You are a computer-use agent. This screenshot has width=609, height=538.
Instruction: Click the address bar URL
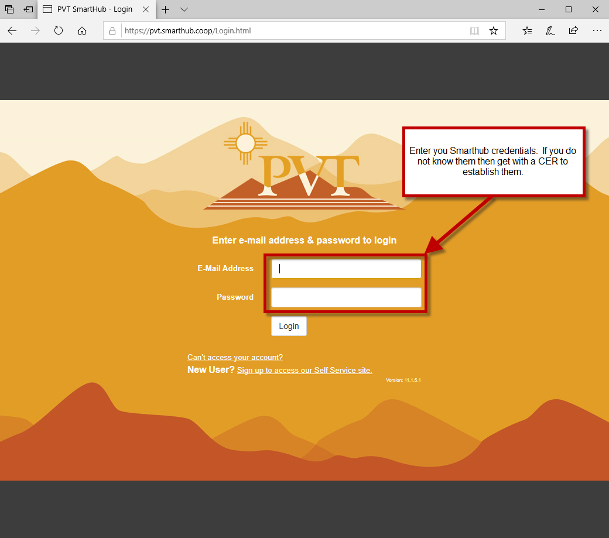[x=187, y=30]
